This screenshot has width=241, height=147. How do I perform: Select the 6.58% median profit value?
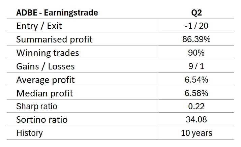[196, 93]
